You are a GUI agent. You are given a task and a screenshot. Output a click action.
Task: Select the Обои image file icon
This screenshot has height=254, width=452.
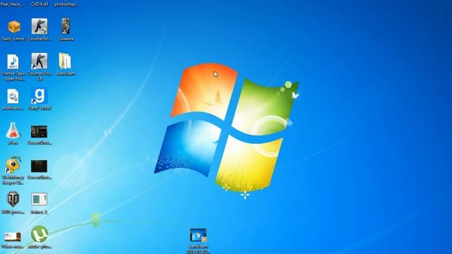coord(13,237)
